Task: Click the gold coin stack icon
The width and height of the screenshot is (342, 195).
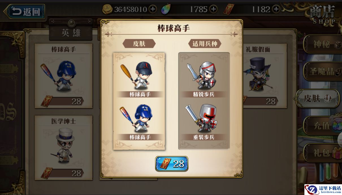Action: point(108,9)
